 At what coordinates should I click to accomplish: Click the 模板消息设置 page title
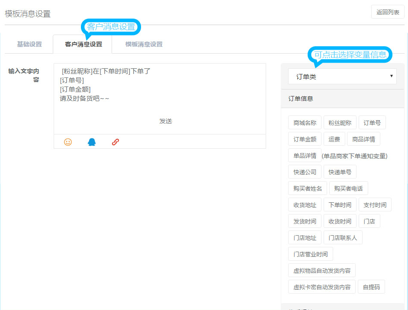(x=28, y=14)
